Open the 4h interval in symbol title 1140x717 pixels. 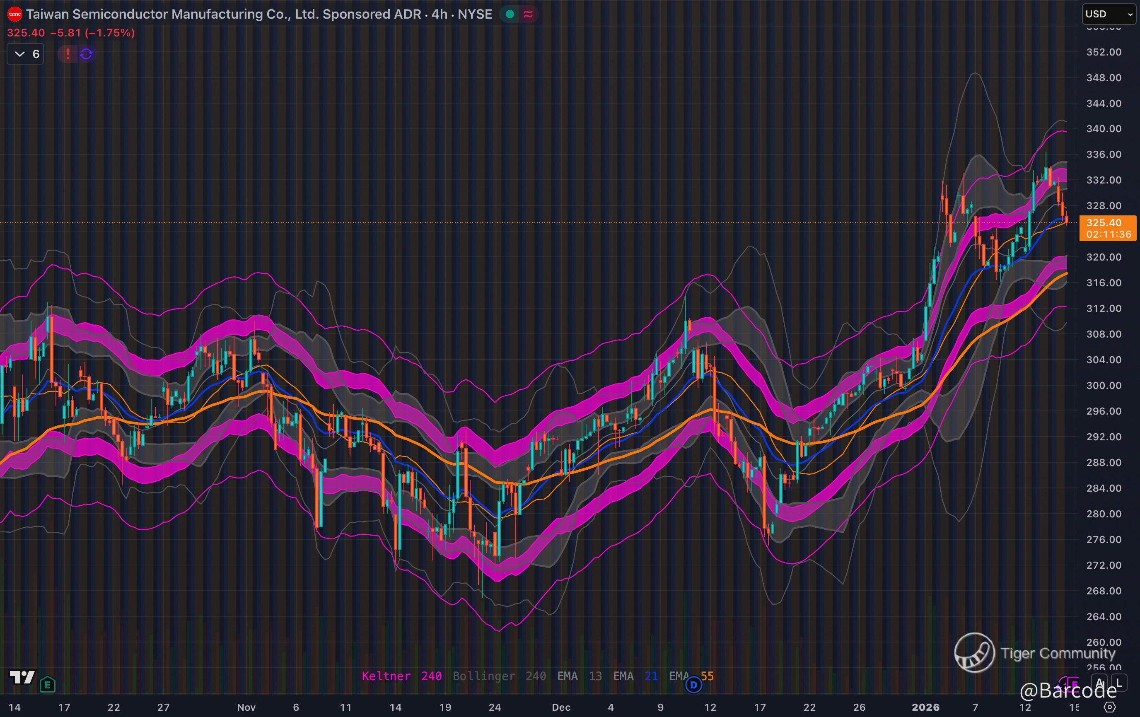[440, 14]
